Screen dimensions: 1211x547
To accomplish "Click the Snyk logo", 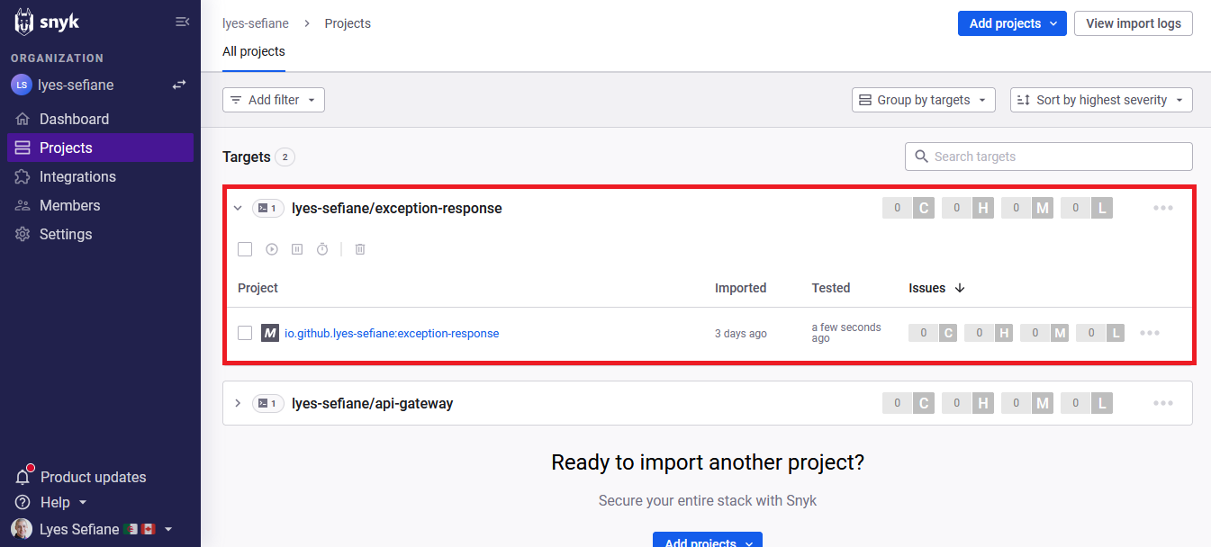I will [47, 22].
